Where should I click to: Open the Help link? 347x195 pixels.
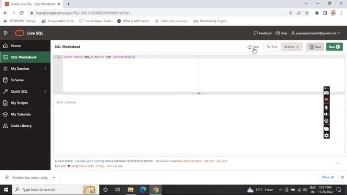tap(281, 33)
